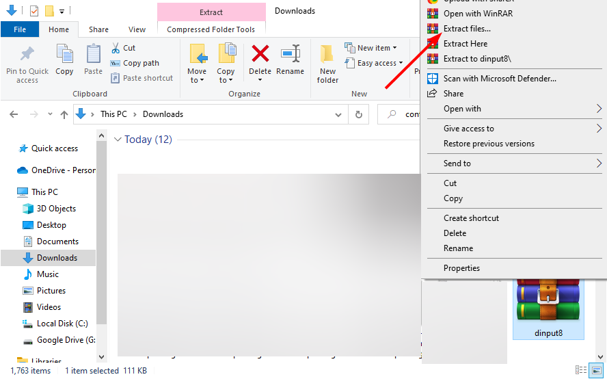Click into the search box
The width and height of the screenshot is (607, 379).
coord(399,114)
